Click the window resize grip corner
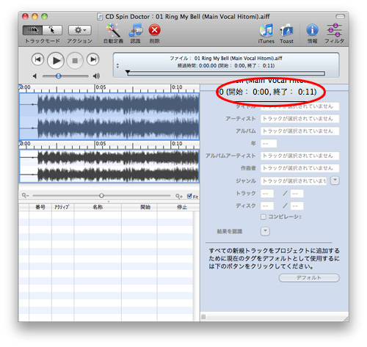The image size is (367, 347). coord(346,318)
